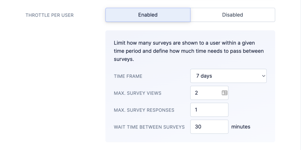Click the Wait Time Between Surveys label
This screenshot has width=301, height=150.
(149, 127)
